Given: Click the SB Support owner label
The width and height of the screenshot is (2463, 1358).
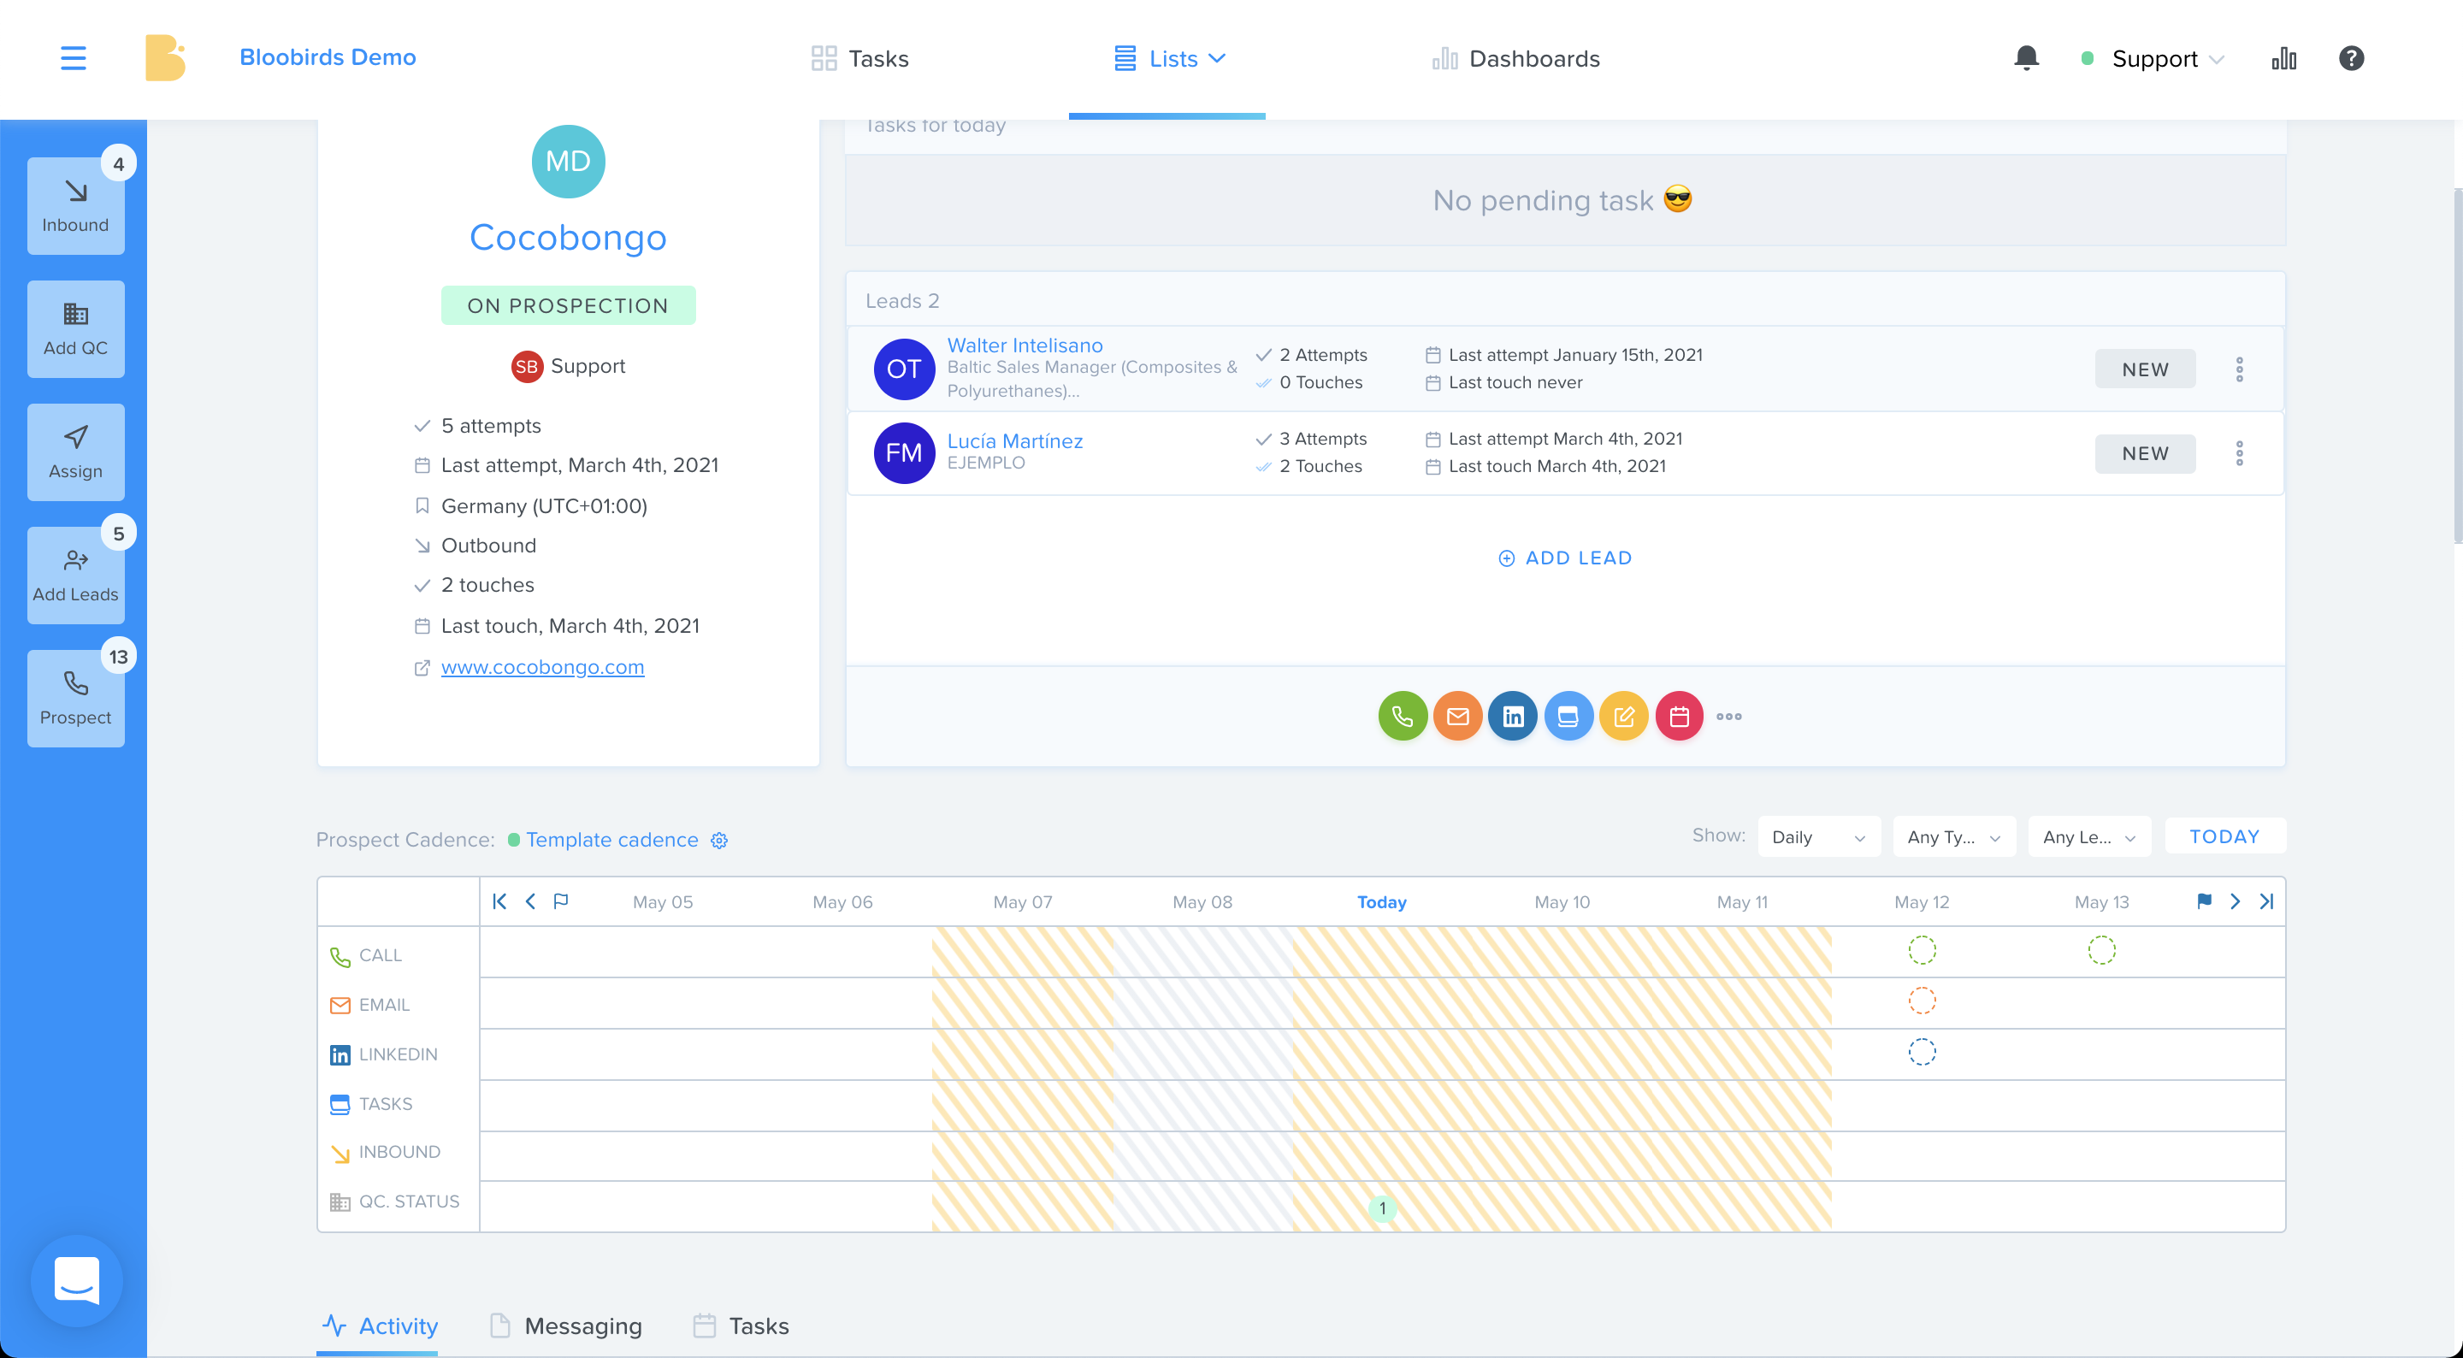Looking at the screenshot, I should pos(568,366).
